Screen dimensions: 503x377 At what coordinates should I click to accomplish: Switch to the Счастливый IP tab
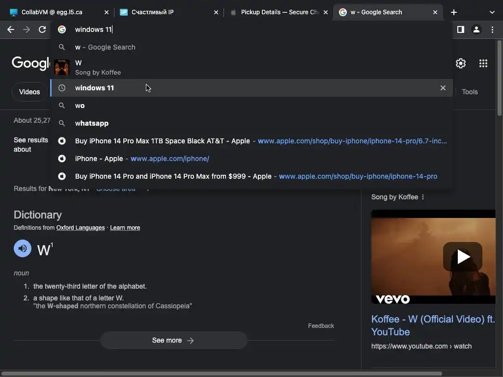[x=168, y=12]
